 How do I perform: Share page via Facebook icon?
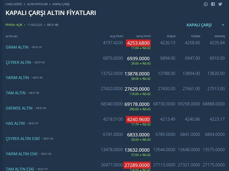click(213, 4)
